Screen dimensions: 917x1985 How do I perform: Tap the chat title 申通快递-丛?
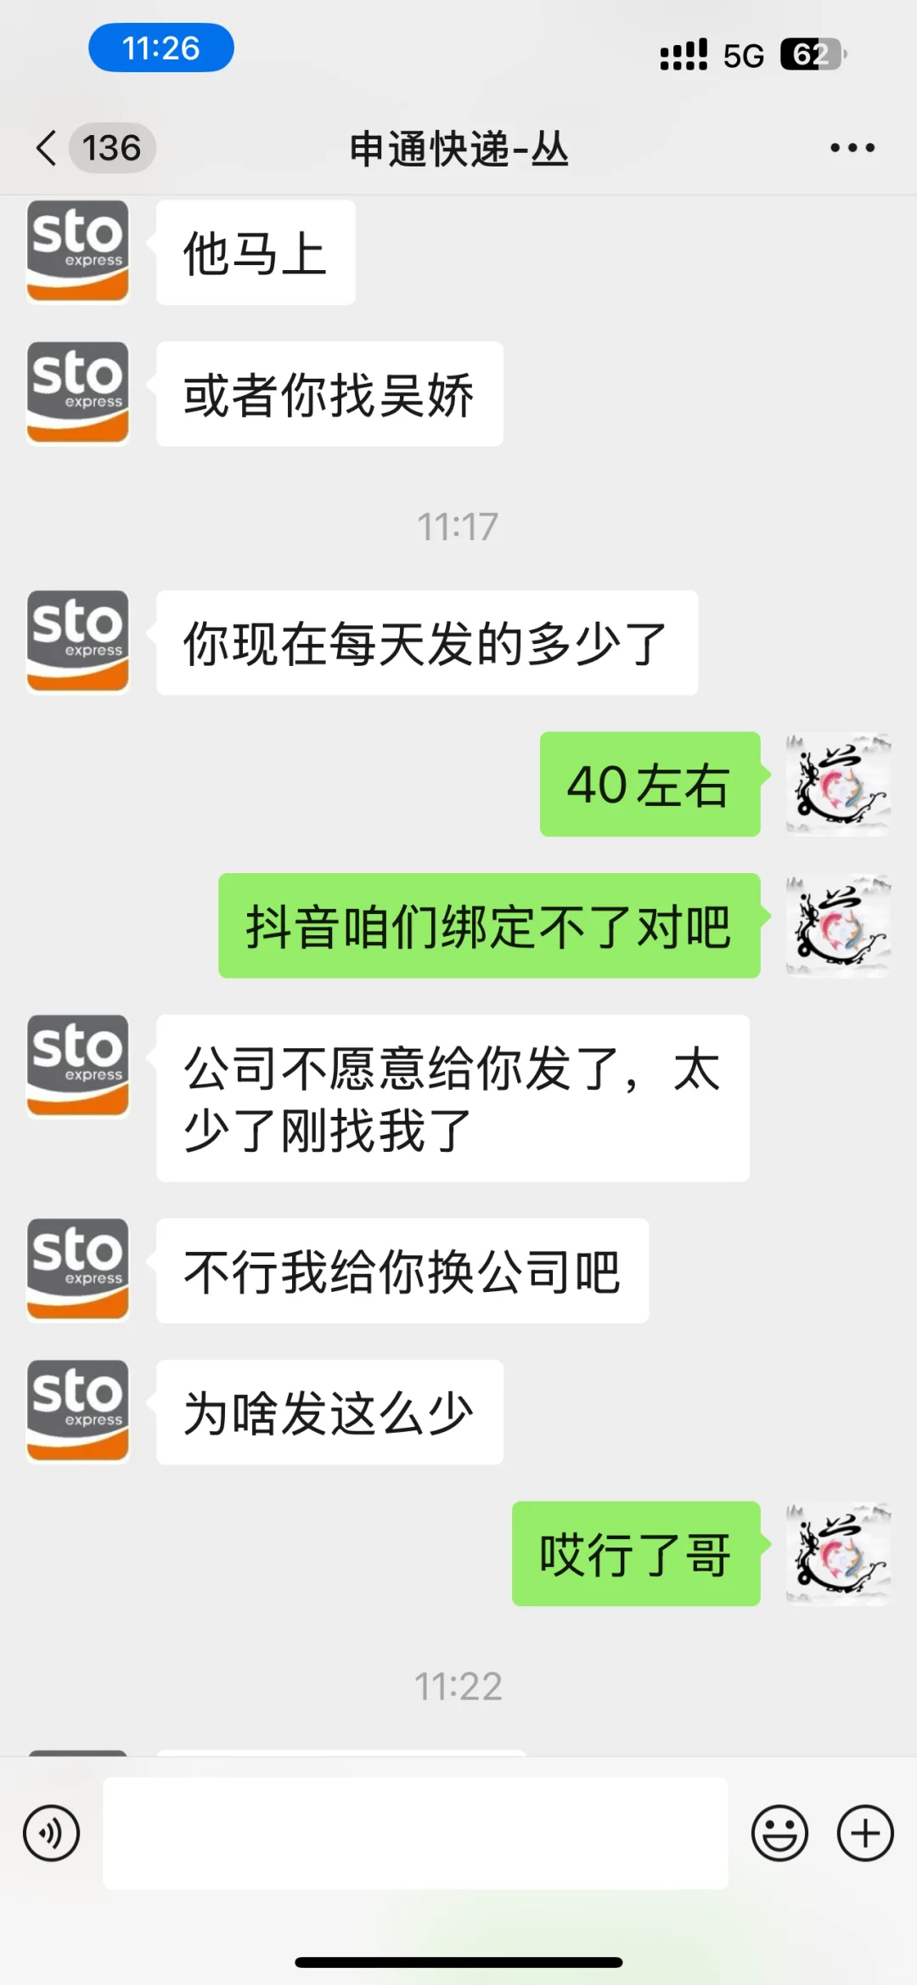point(458,149)
